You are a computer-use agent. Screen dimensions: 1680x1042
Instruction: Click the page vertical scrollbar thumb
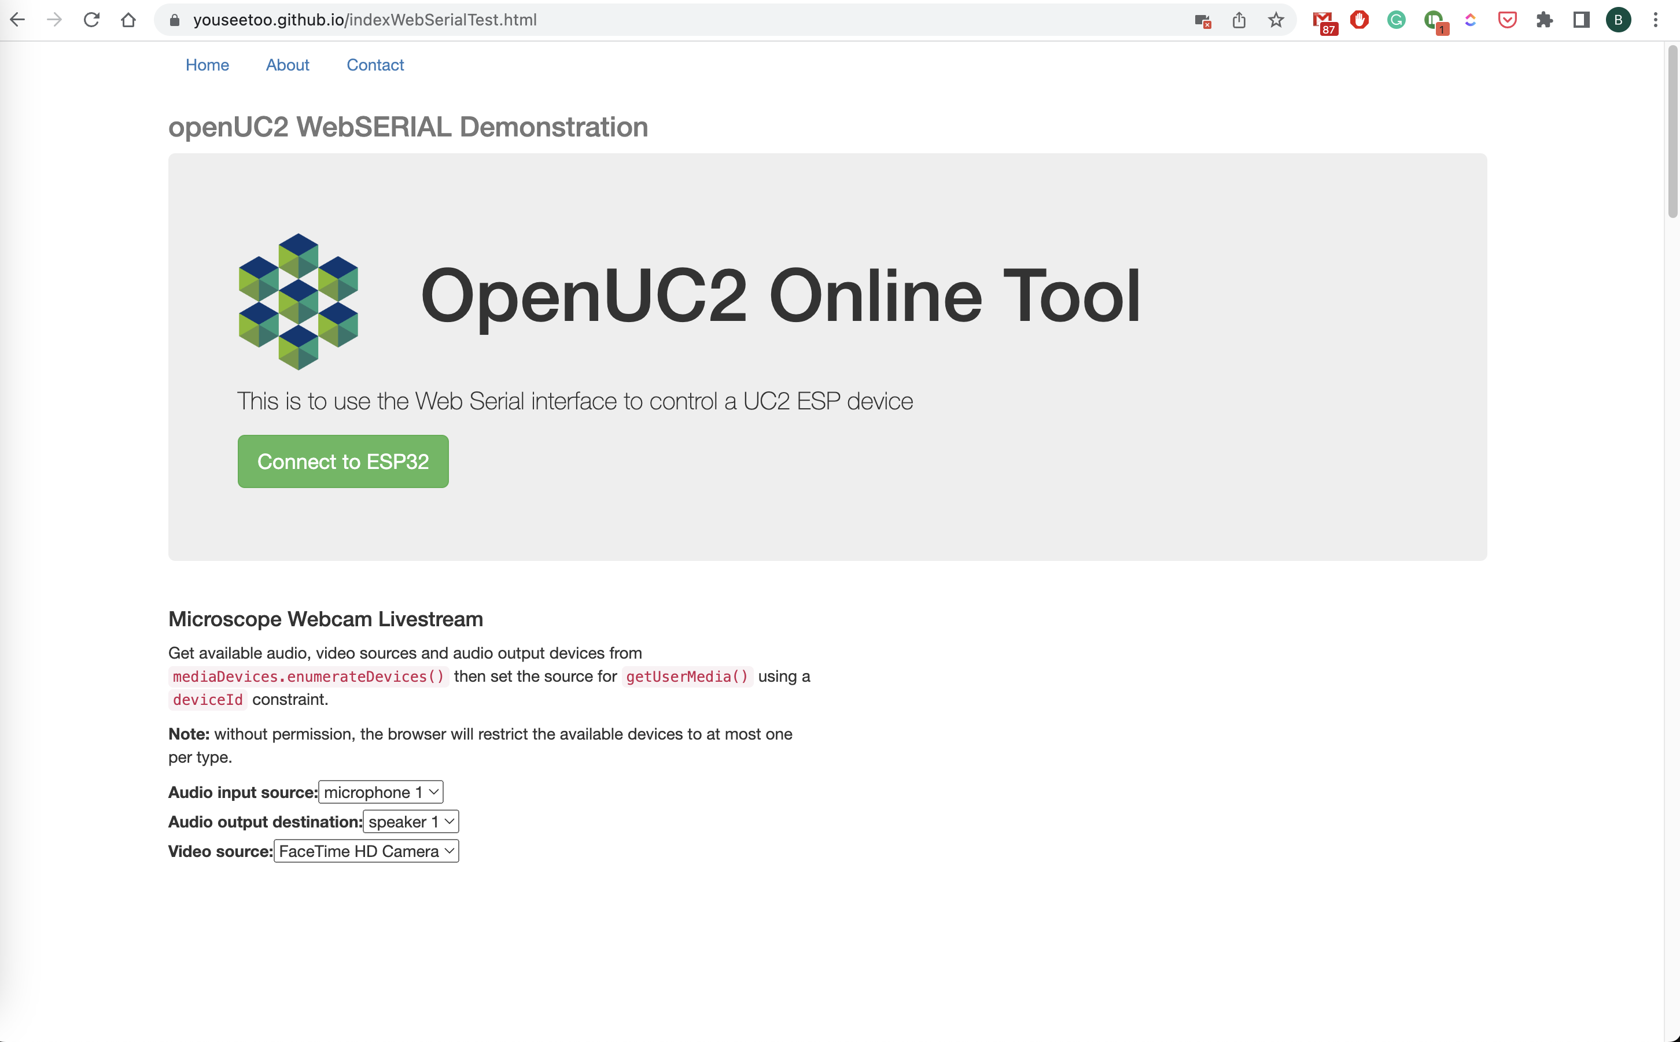pos(1672,131)
